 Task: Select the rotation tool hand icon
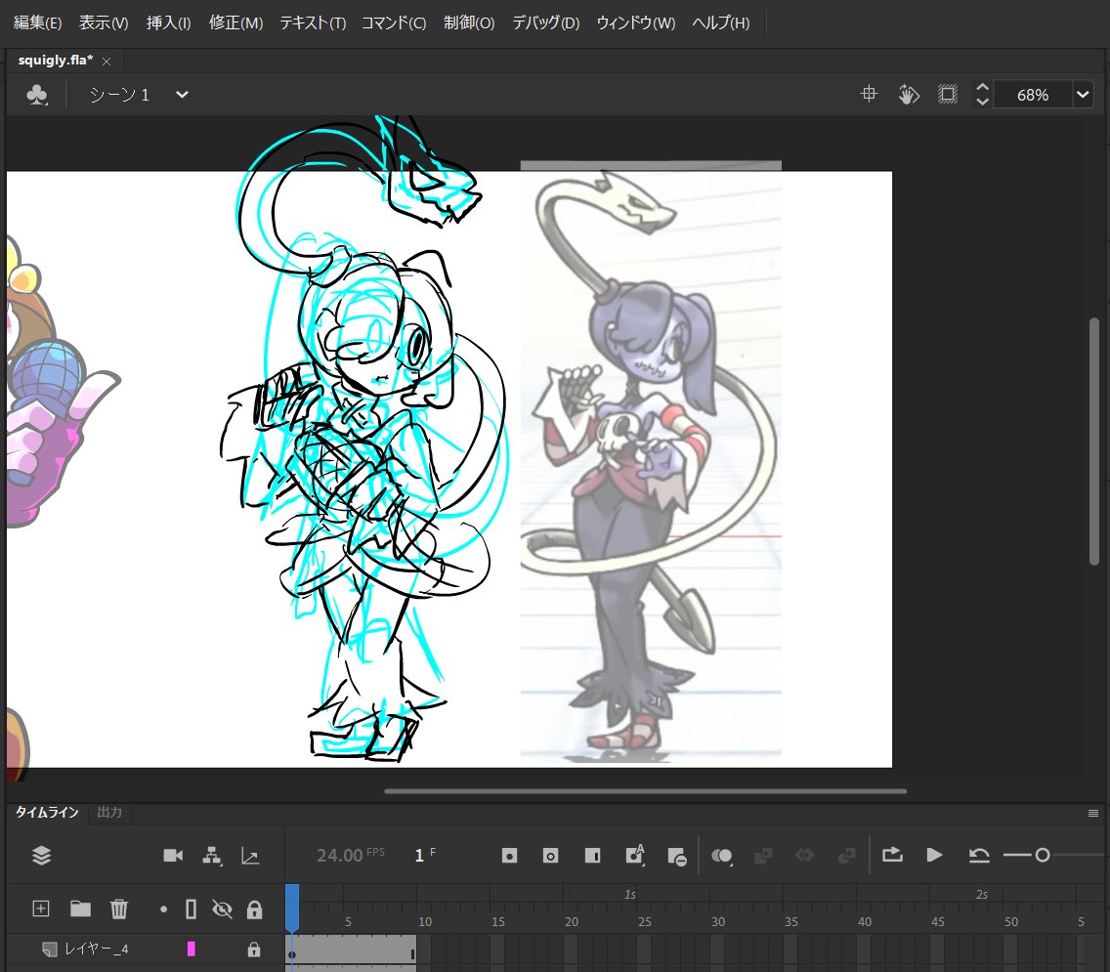[x=909, y=94]
